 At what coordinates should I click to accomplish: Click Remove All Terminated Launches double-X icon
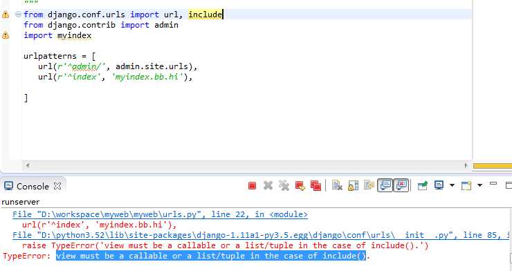284,186
